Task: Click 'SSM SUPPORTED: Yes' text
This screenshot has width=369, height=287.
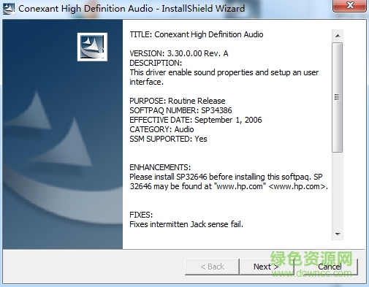Action: tap(168, 139)
